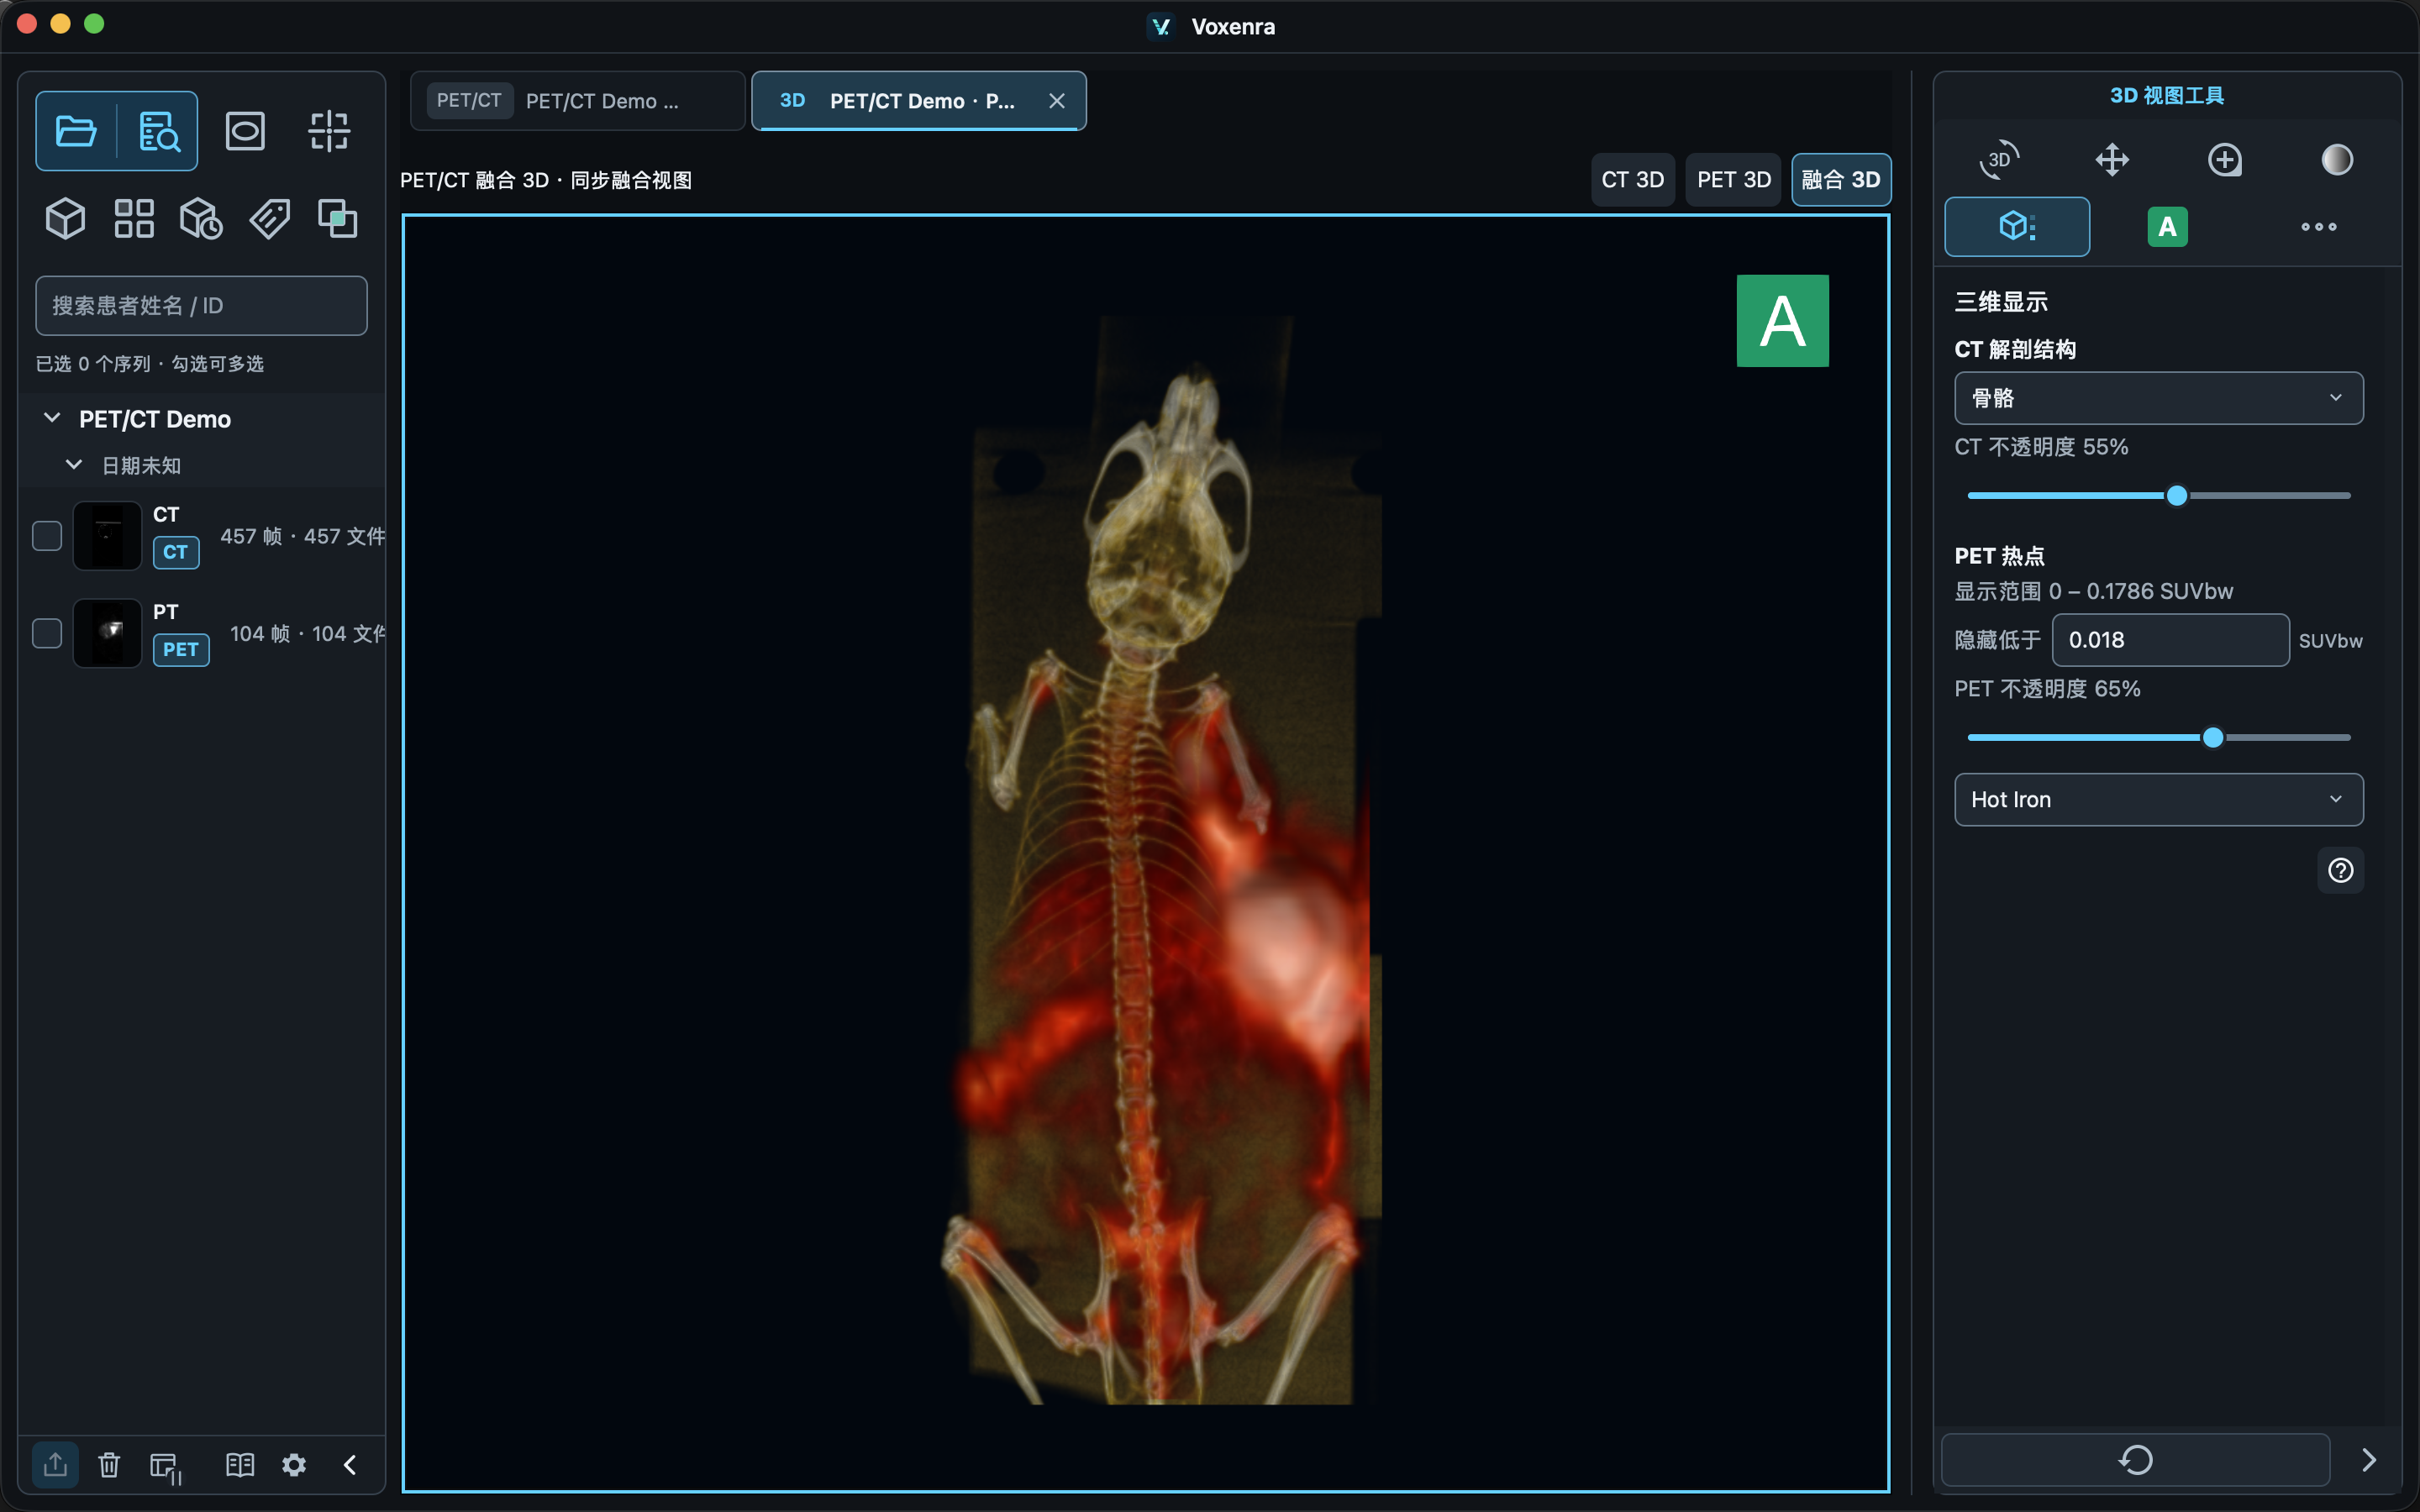
Task: Open the four-square grid view icon
Action: pos(134,218)
